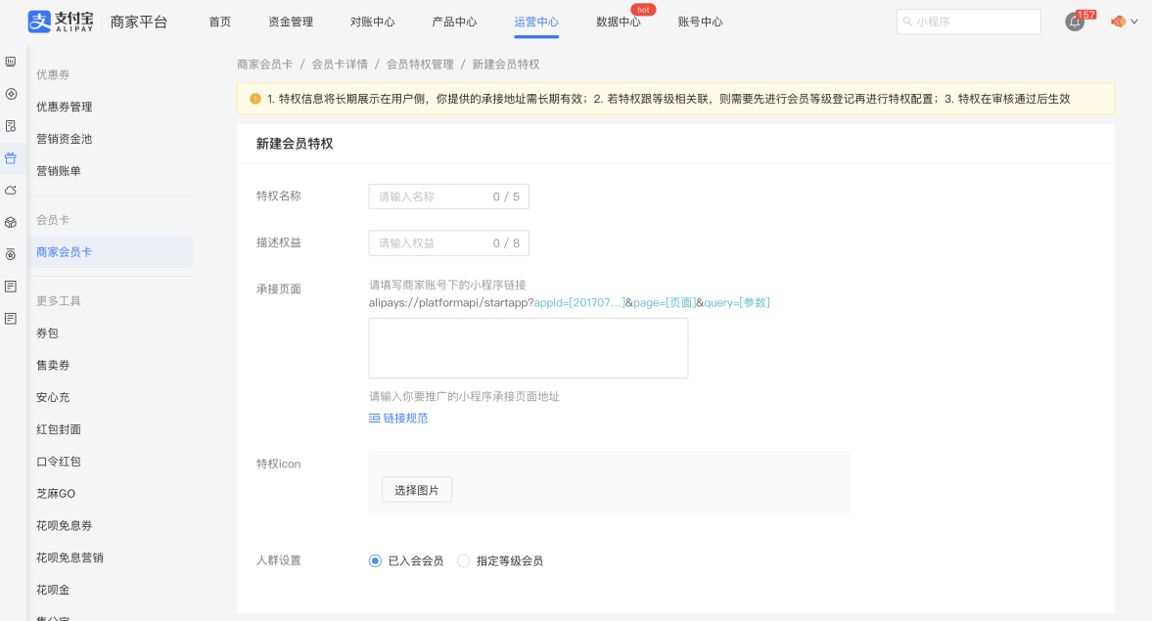Click the 选择图片 button
The width and height of the screenshot is (1152, 621).
pos(417,490)
